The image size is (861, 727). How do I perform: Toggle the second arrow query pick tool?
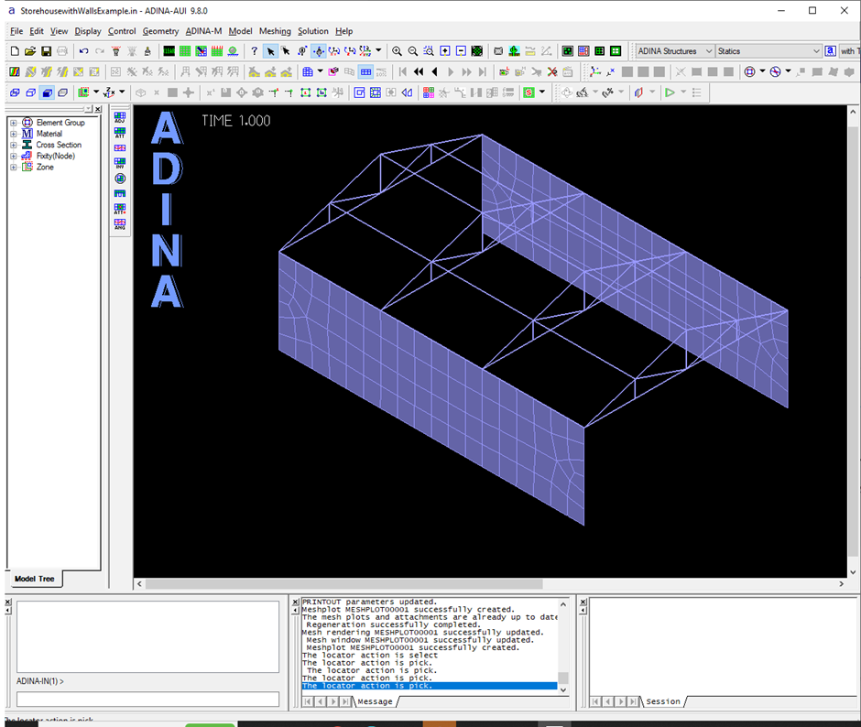pos(286,51)
